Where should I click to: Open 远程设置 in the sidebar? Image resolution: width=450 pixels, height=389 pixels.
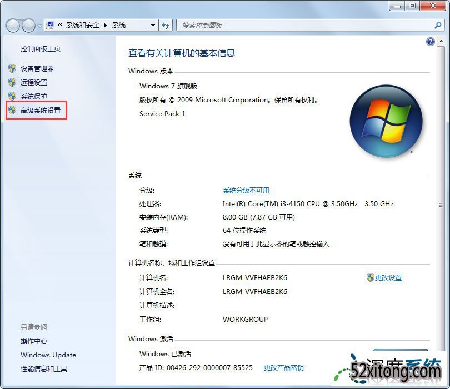pyautogui.click(x=34, y=83)
